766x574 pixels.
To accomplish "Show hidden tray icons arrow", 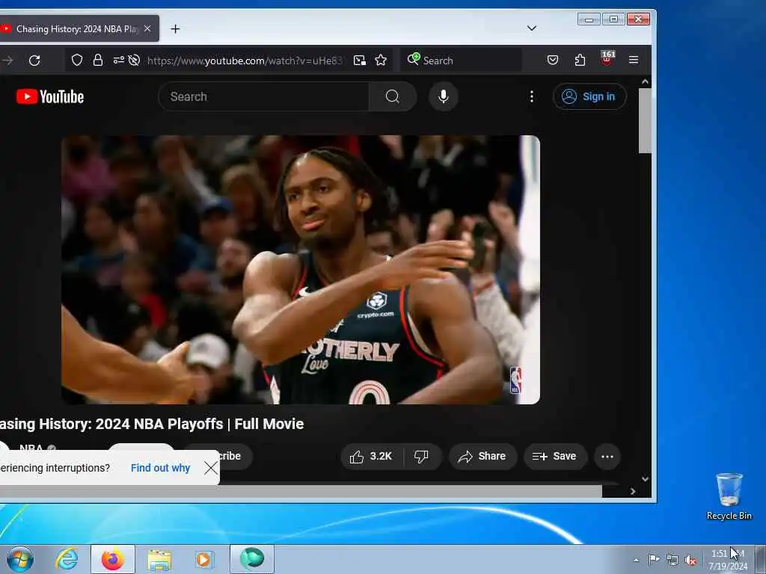I will coord(636,560).
